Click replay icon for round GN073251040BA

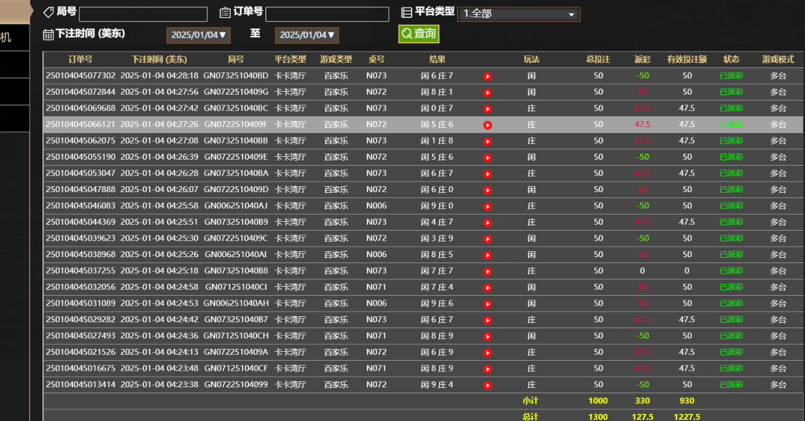pos(487,174)
